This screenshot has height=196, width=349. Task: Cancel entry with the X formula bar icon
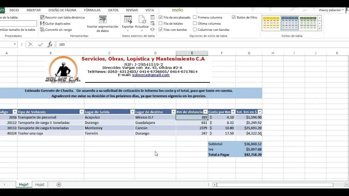tap(31, 44)
